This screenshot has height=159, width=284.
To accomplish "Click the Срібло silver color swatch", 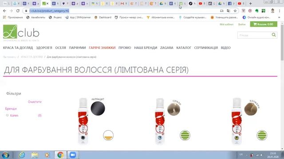I will [x=174, y=110].
